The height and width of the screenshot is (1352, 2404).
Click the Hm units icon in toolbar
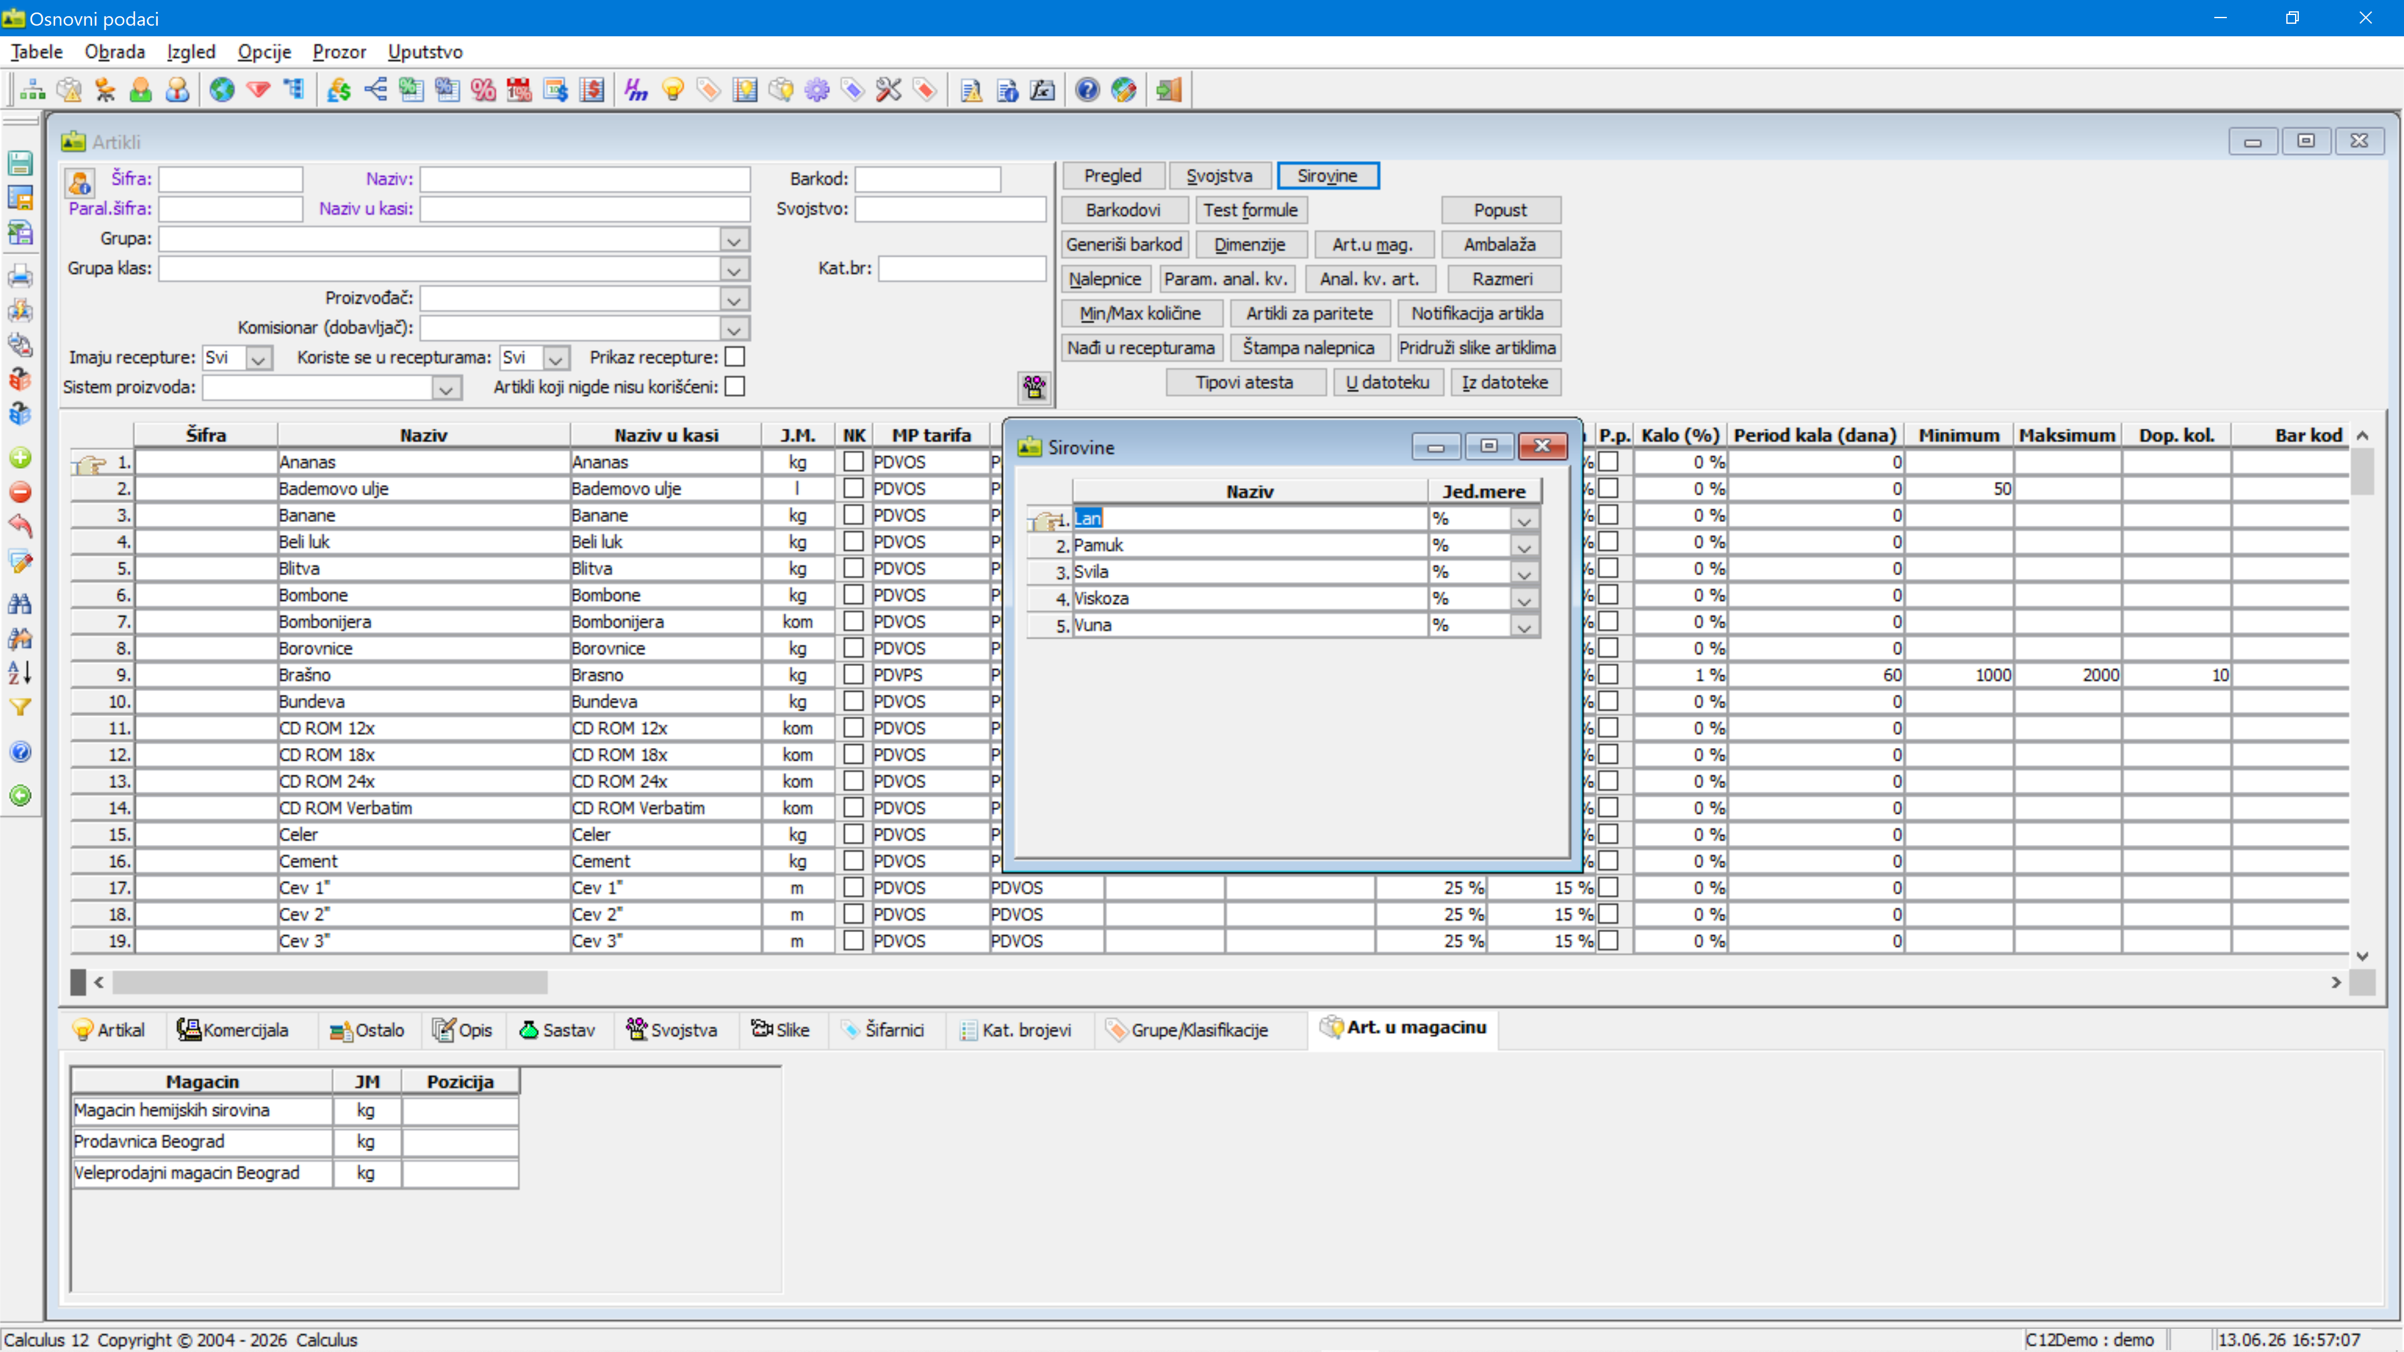click(x=635, y=90)
